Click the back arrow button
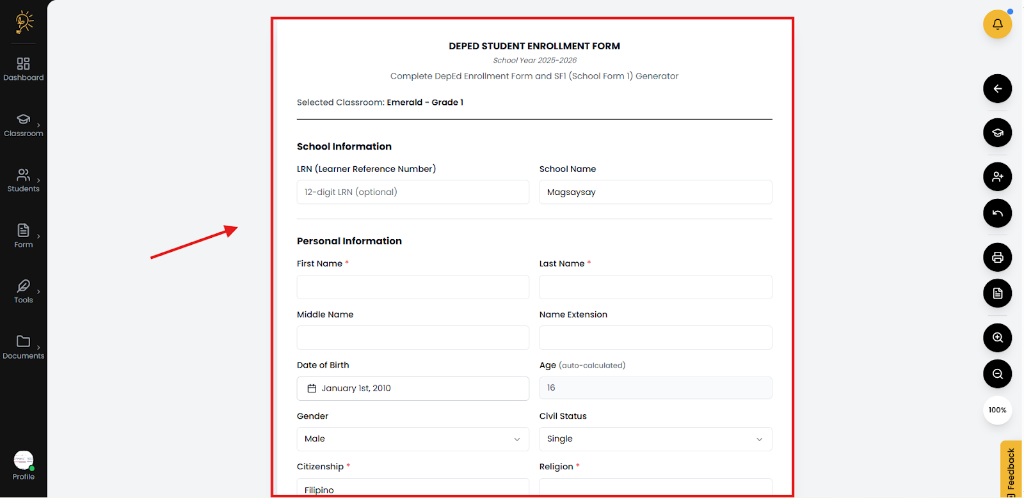1024x498 pixels. pos(997,89)
